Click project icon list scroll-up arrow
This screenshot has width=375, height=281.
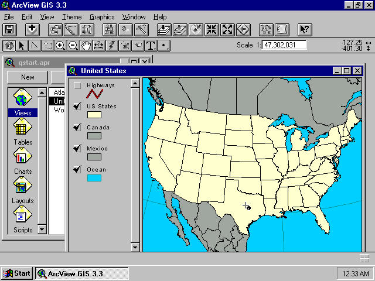point(42,92)
